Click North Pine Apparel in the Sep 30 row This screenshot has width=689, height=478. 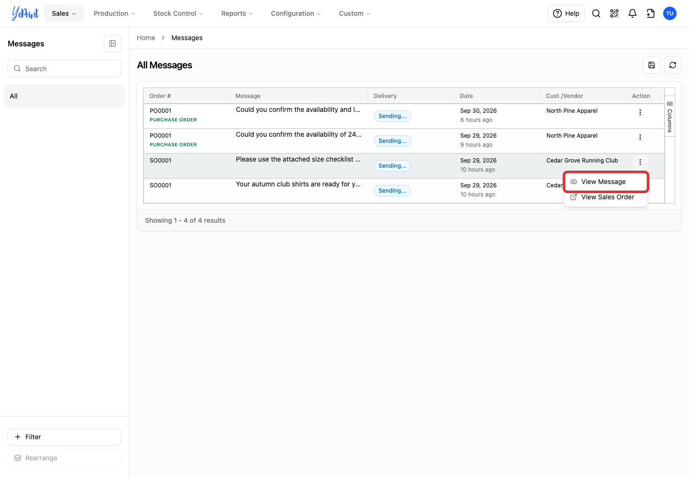[572, 111]
